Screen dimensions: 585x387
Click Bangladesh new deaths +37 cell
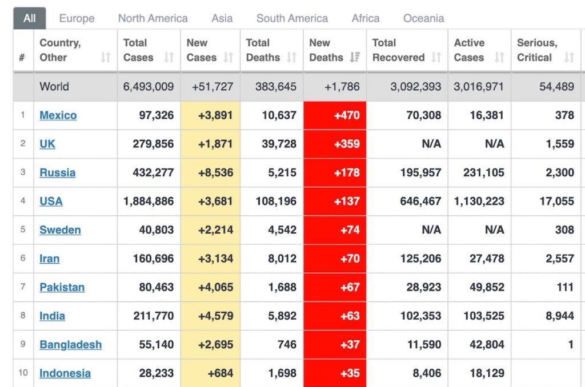point(335,345)
